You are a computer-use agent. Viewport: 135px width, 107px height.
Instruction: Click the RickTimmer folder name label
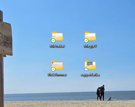tap(57, 75)
